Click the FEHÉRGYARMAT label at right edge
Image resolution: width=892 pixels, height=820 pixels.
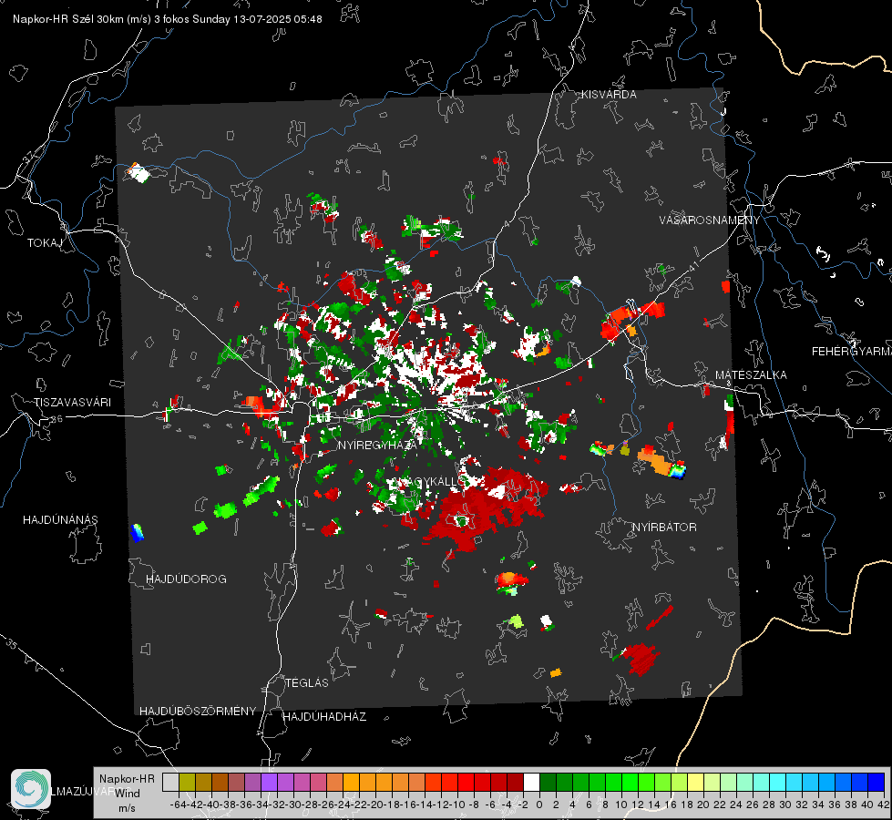pyautogui.click(x=851, y=352)
